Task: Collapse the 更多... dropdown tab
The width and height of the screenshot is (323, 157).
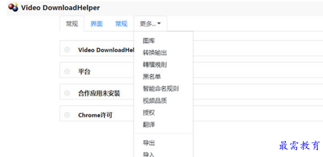Action: click(x=150, y=24)
